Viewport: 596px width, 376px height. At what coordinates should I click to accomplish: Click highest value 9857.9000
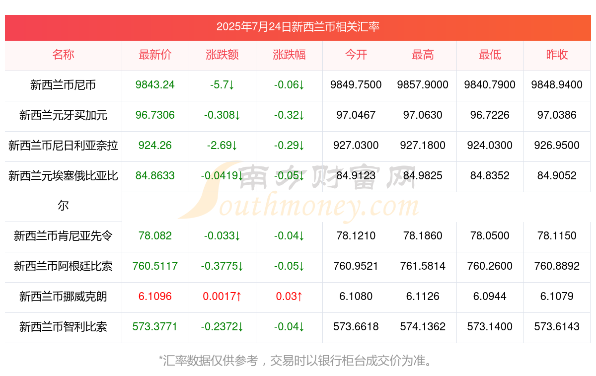click(x=423, y=85)
